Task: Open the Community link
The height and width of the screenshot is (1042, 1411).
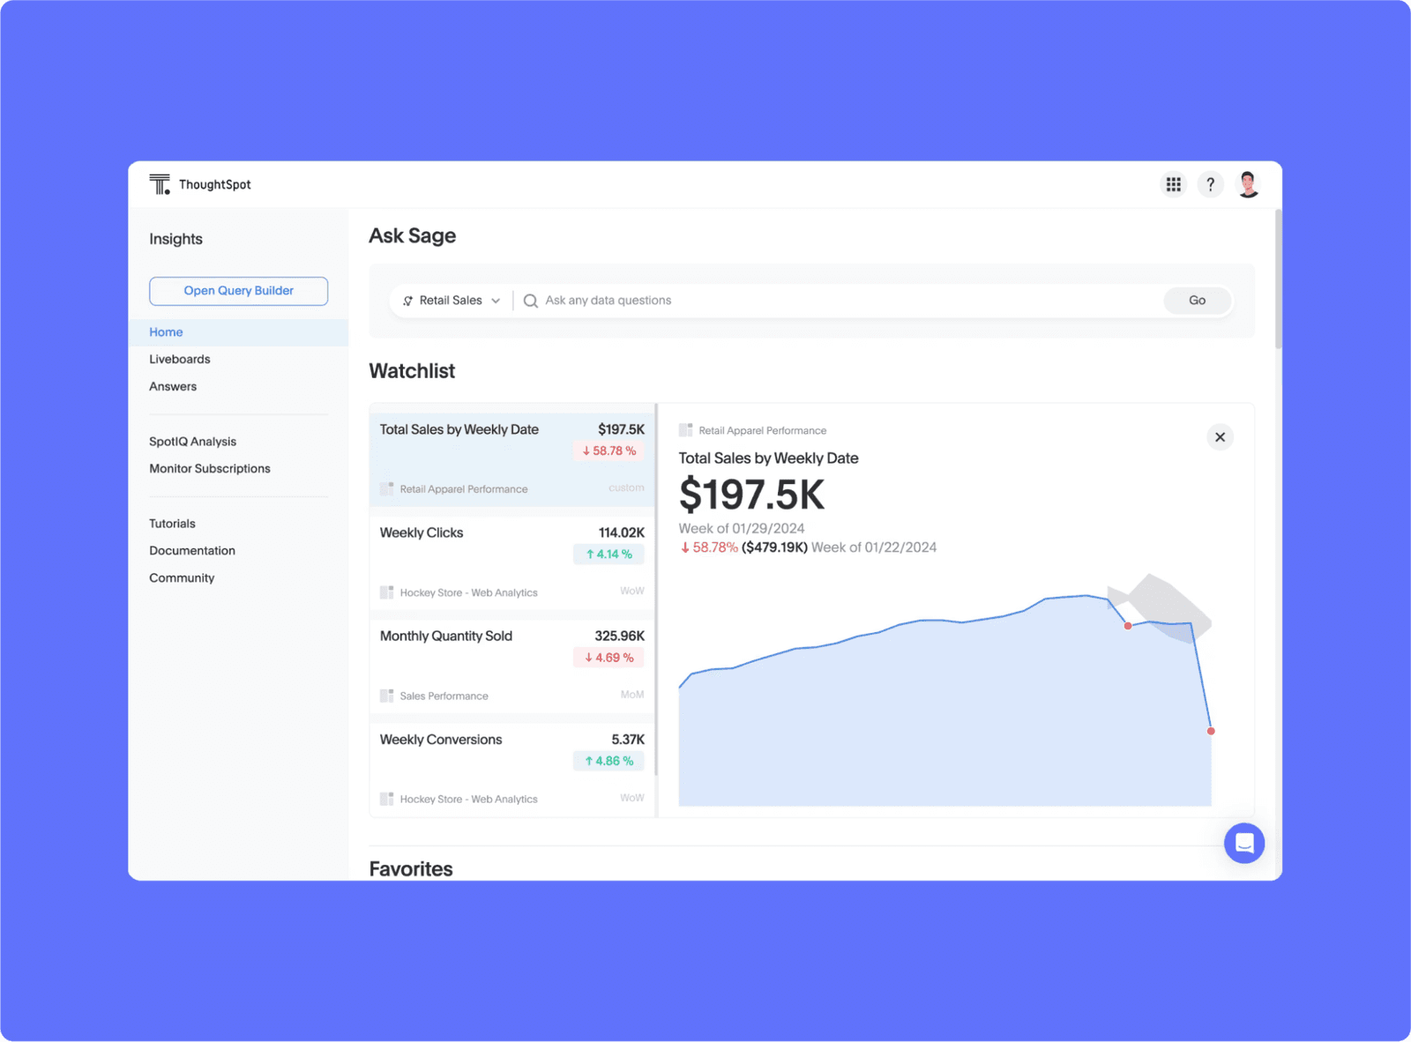Action: point(182,577)
